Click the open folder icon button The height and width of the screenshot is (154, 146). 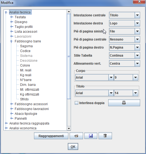coord(76,136)
